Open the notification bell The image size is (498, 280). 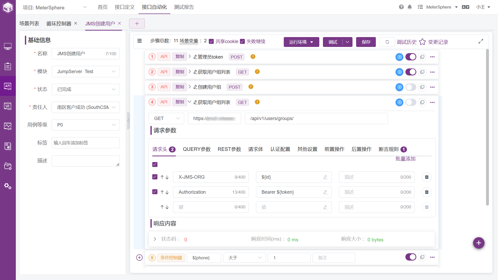point(410,7)
